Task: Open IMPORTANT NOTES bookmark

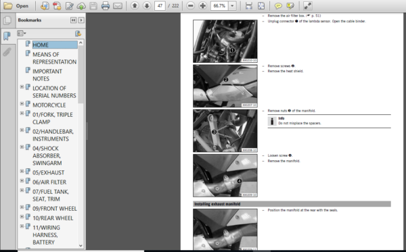Action: click(47, 75)
